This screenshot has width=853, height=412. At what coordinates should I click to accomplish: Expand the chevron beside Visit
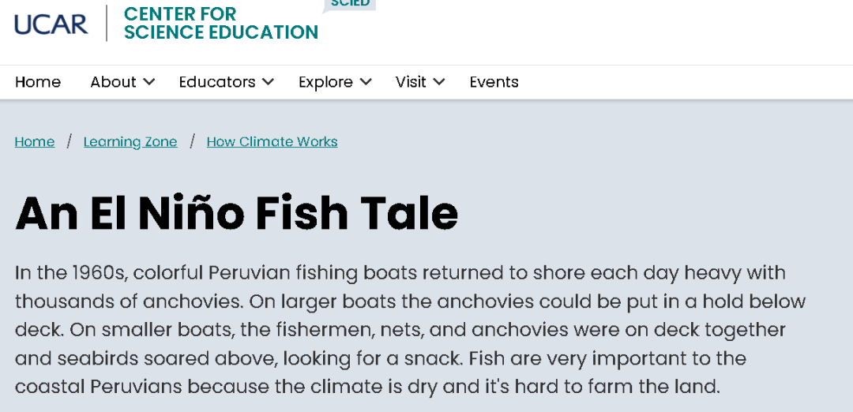[439, 82]
